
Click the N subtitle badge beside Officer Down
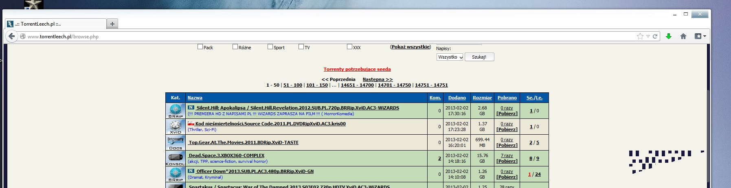pos(191,171)
